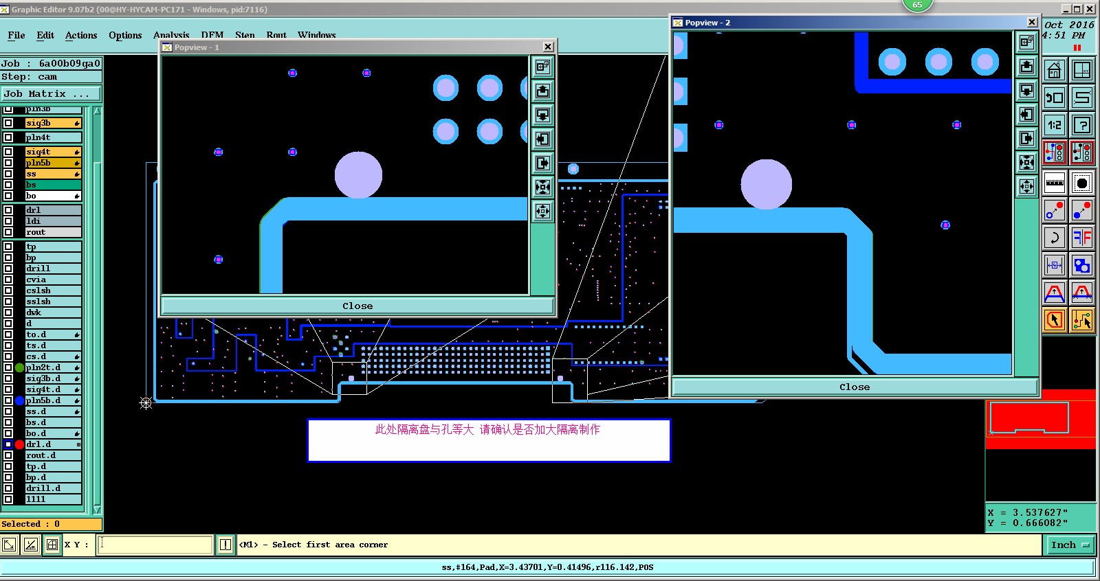Toggle checkbox for 1111 layer
The height and width of the screenshot is (581, 1100).
pos(8,499)
